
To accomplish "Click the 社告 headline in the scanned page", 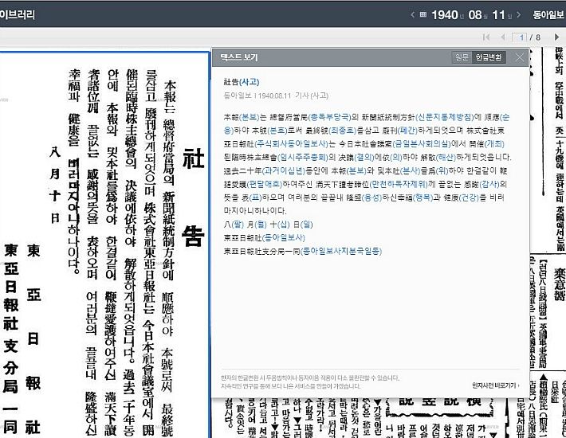I will tap(193, 197).
